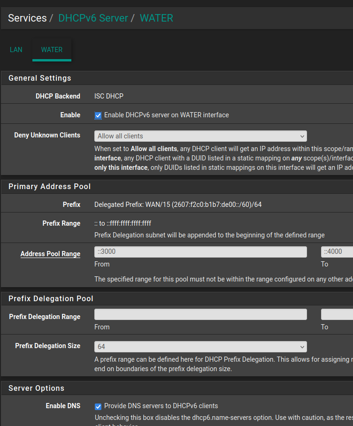Viewport: 353px width, 426px height.
Task: Click the Prefix Delegation Range From field
Action: click(x=200, y=314)
